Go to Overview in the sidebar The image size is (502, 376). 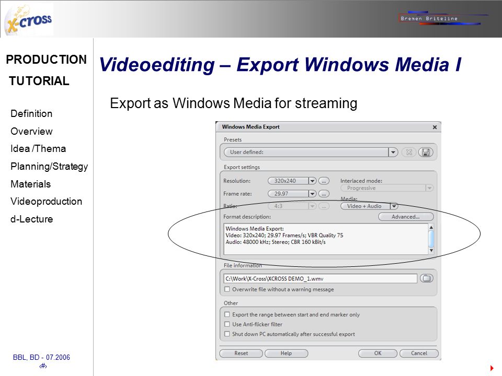click(x=31, y=132)
